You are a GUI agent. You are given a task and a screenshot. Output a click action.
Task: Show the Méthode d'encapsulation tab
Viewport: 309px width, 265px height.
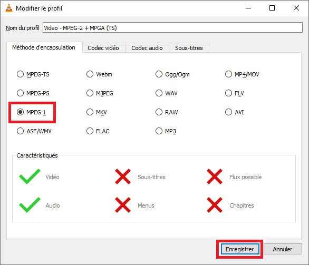[44, 47]
